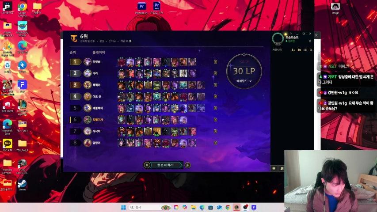Open match detail icon for rank 1 row
This screenshot has width=377, height=212.
click(x=215, y=62)
